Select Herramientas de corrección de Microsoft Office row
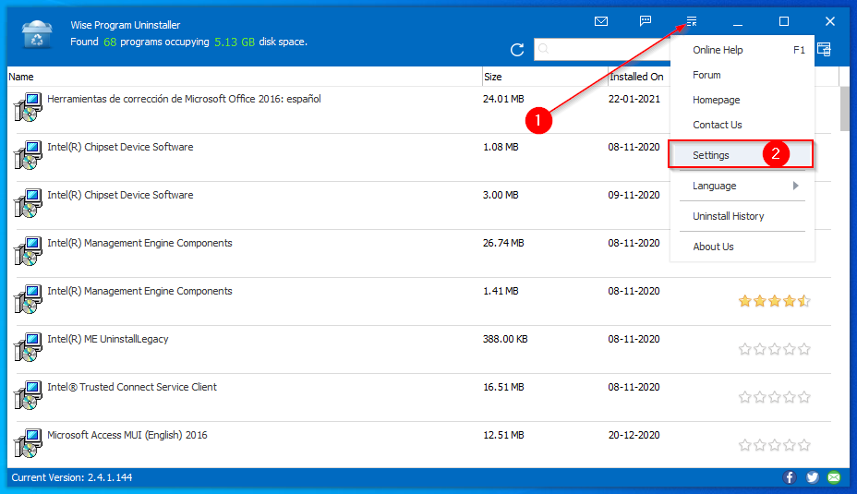Image resolution: width=857 pixels, height=494 pixels. (x=184, y=99)
